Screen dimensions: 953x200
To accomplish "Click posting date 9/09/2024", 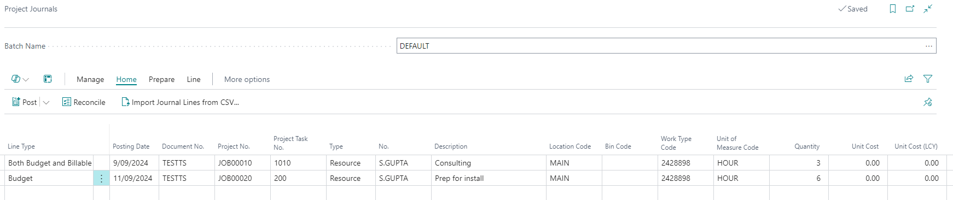I will [134, 163].
